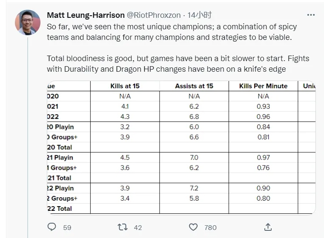Click the retweet count 42
The width and height of the screenshot is (324, 238).
138,227
